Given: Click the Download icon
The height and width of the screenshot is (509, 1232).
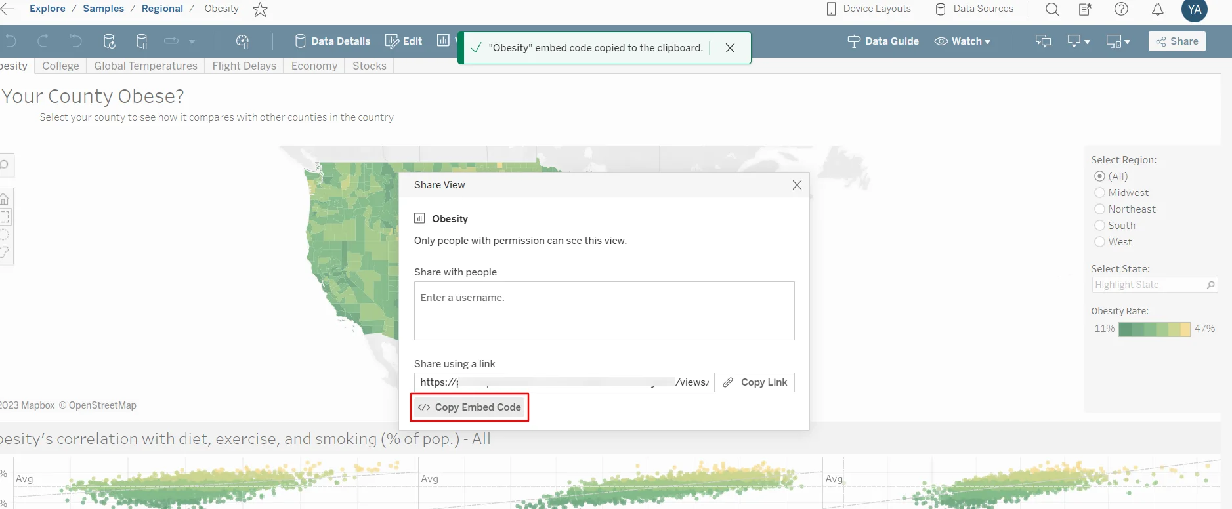Looking at the screenshot, I should click(x=1074, y=41).
